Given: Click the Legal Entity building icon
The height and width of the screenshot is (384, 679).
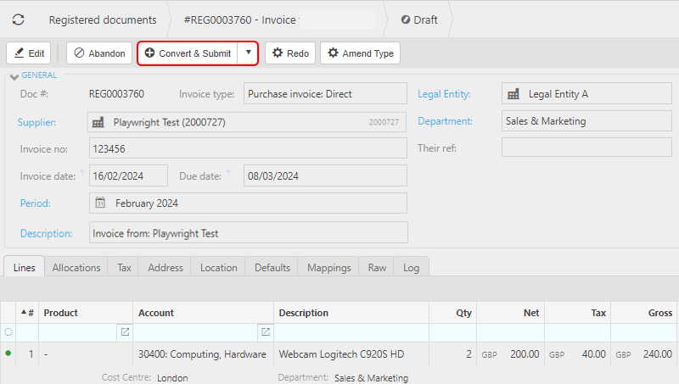Looking at the screenshot, I should click(513, 94).
